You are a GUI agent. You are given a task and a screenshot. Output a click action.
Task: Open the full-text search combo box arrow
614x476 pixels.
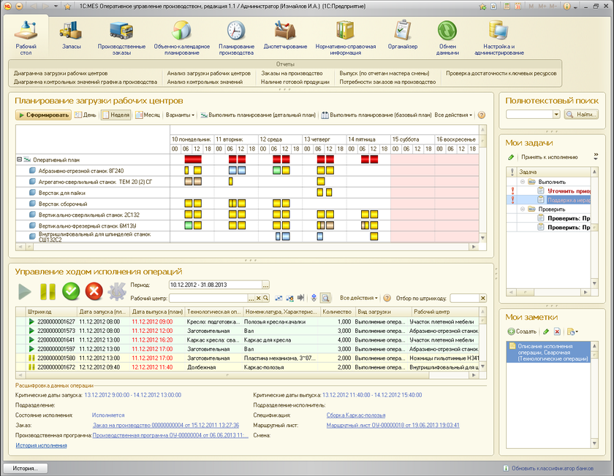tap(556, 115)
